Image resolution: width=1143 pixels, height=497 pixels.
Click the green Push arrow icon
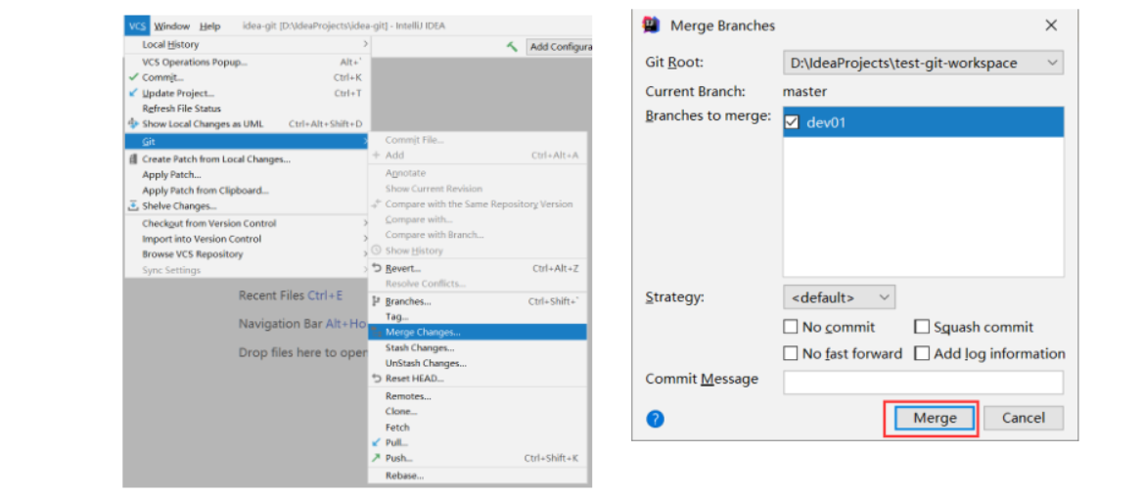(x=376, y=459)
